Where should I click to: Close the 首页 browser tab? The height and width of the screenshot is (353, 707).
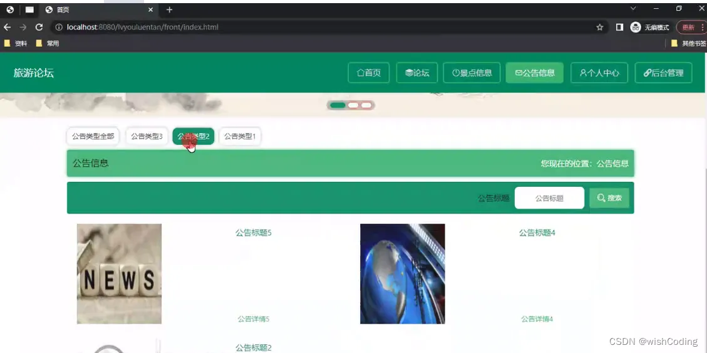(x=150, y=9)
